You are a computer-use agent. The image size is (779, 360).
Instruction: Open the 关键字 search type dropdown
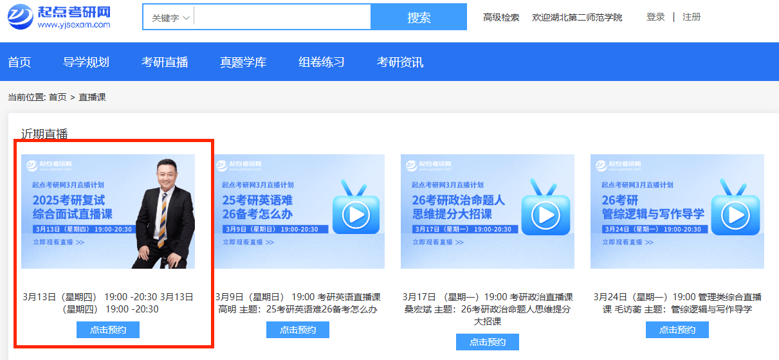click(x=170, y=18)
